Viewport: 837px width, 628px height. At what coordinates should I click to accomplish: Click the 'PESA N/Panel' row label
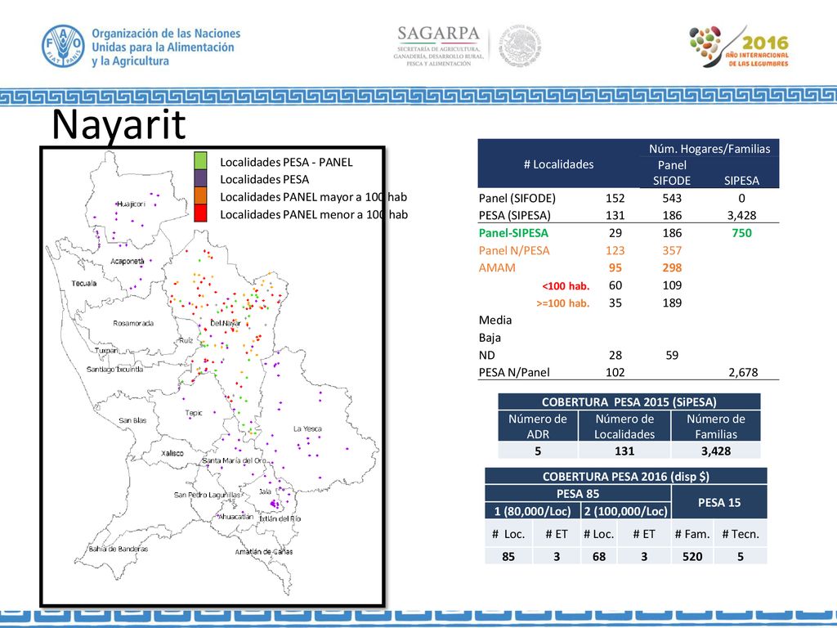[x=514, y=372]
